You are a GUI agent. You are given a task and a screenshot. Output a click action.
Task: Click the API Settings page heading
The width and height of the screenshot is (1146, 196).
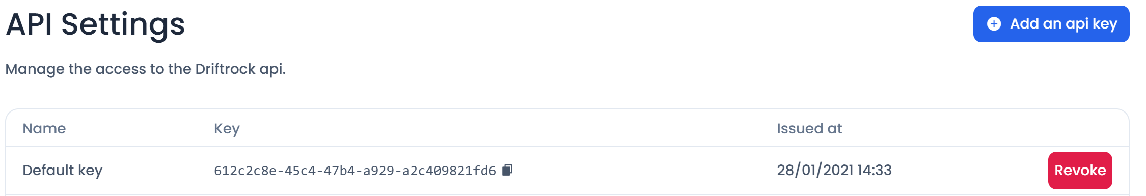pyautogui.click(x=95, y=24)
